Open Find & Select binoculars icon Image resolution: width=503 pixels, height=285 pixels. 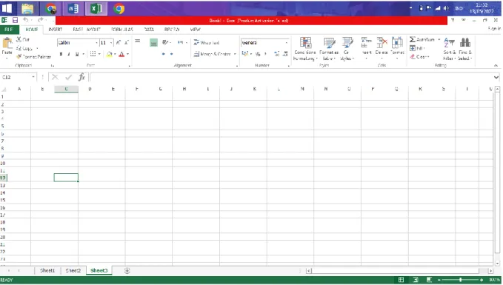click(464, 42)
